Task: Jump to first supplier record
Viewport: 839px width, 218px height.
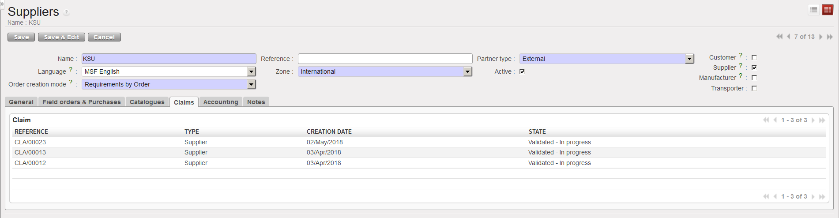Action: pos(779,37)
